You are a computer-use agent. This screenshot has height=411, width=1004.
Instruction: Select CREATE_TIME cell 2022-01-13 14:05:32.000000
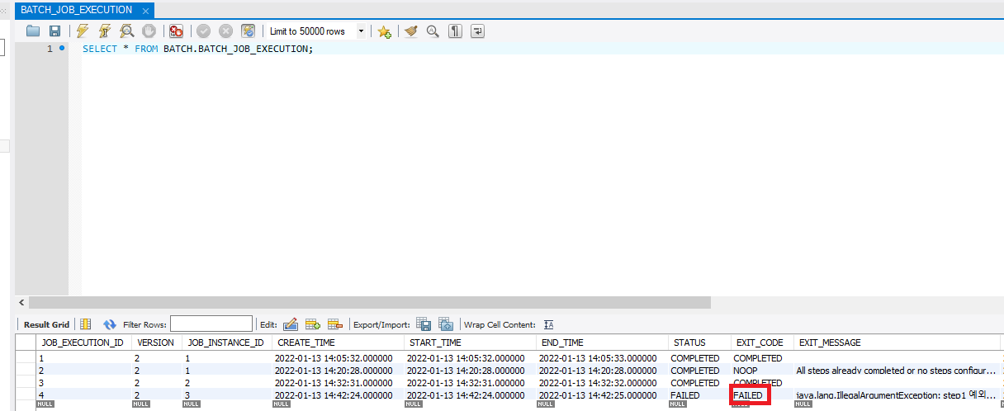point(338,358)
